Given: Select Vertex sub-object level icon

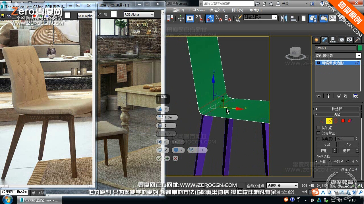Looking at the screenshot, I should point(322,121).
